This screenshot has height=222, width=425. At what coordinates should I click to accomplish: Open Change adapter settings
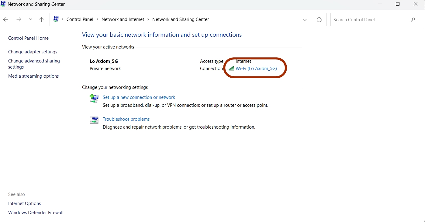(x=33, y=52)
